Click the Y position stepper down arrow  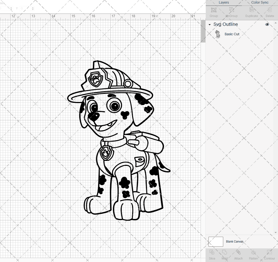pyautogui.click(x=33, y=9)
